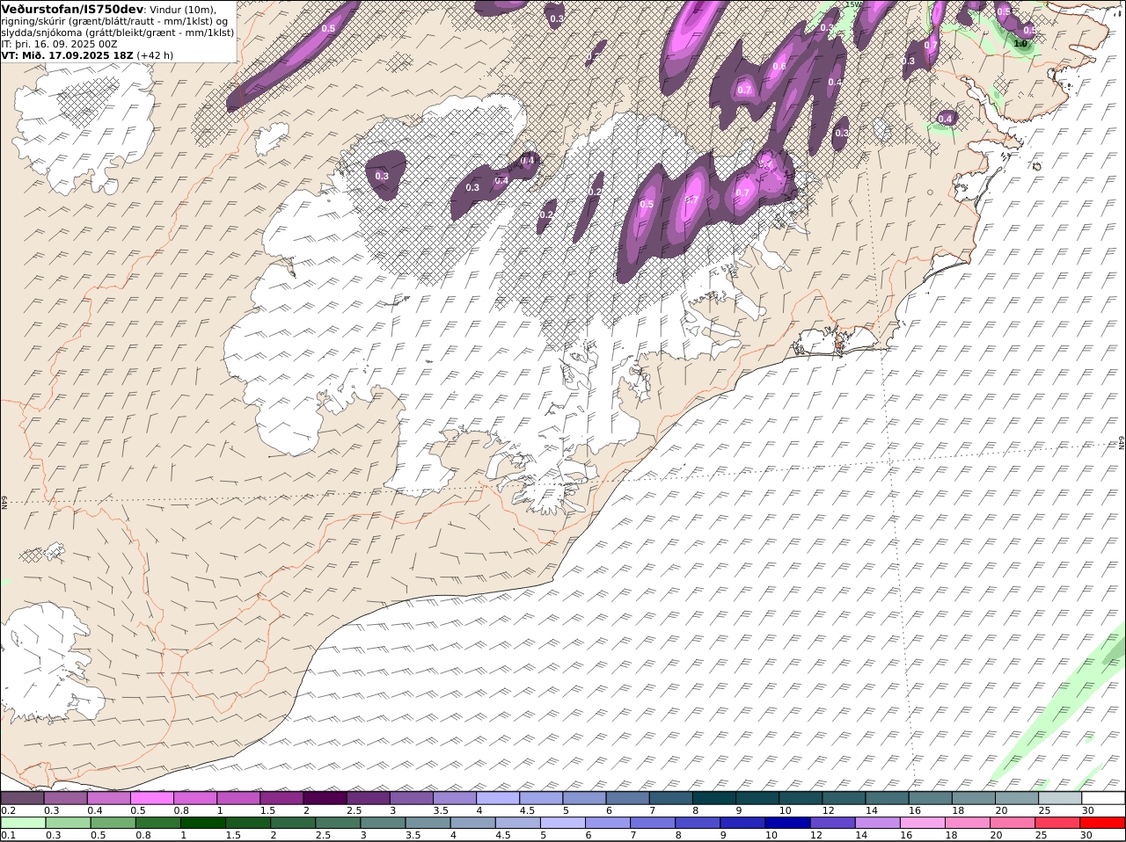Click the '0.2' label in the upper legend row
Image resolution: width=1126 pixels, height=842 pixels.
click(x=9, y=810)
